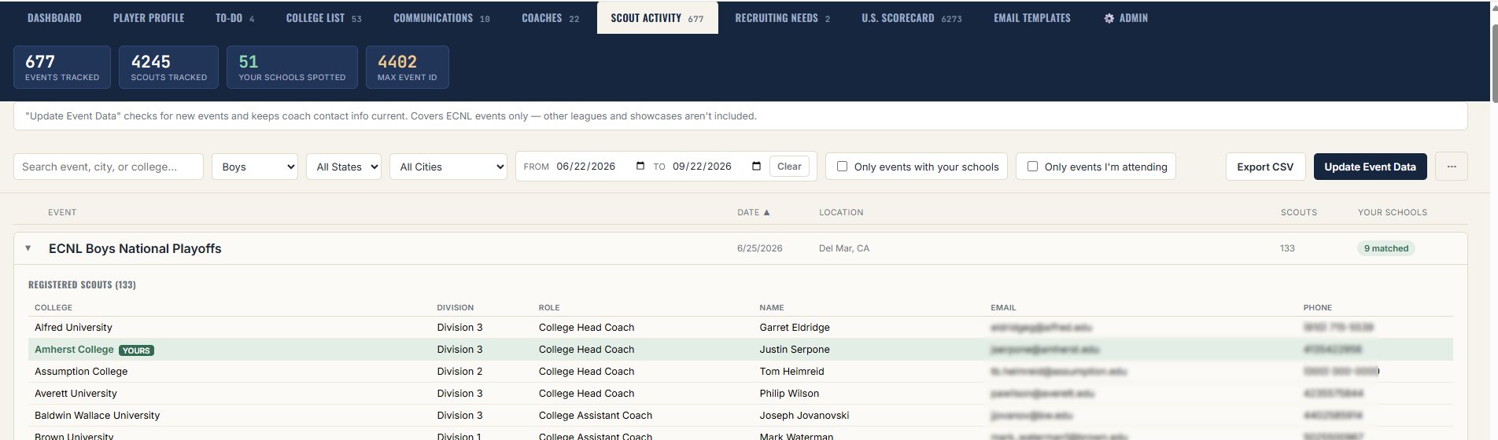Open the Recruiting Needs tab

(782, 18)
